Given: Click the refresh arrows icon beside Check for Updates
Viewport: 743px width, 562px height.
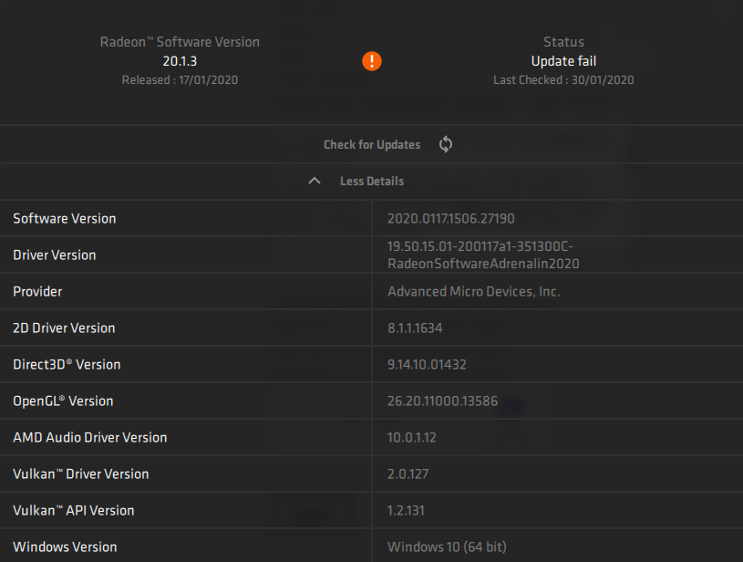Looking at the screenshot, I should (446, 144).
